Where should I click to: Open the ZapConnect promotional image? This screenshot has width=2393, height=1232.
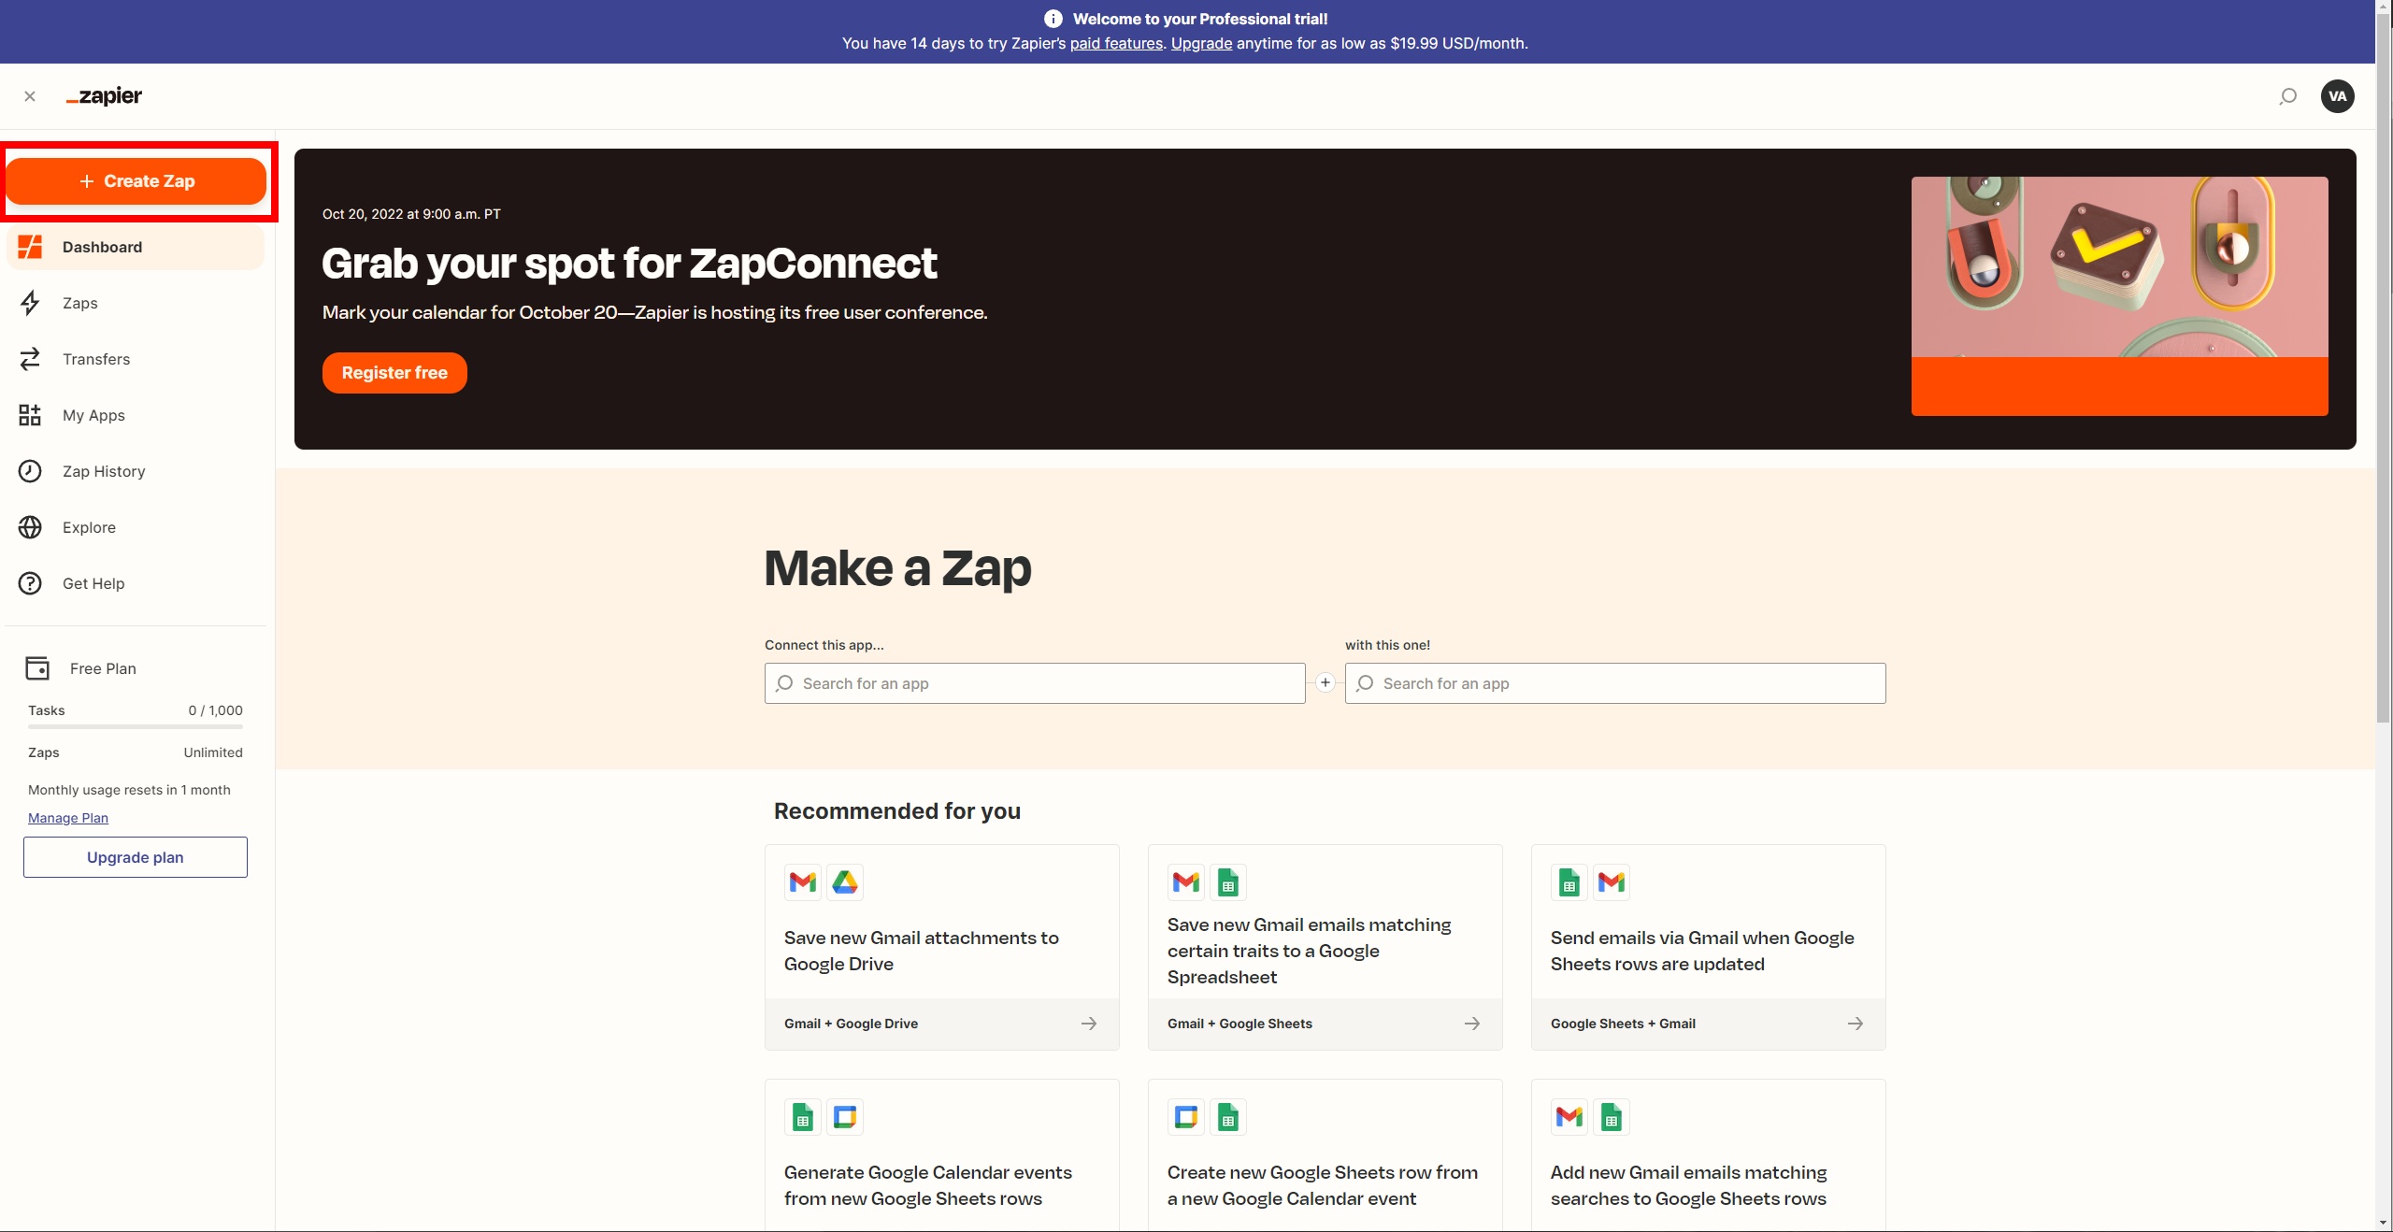[2119, 295]
